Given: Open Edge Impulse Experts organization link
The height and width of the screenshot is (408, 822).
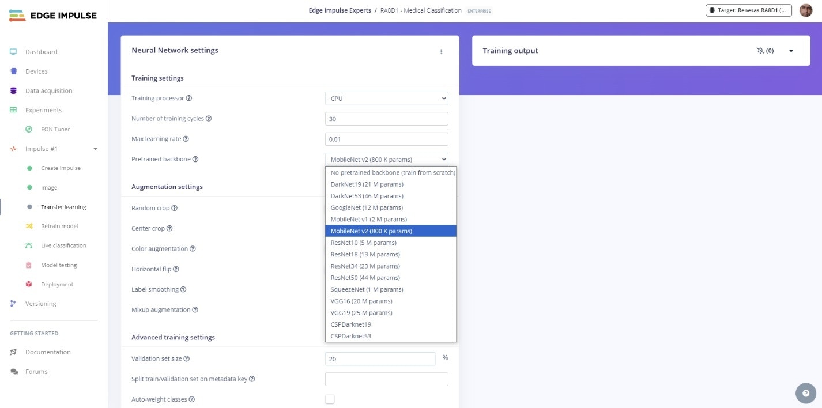Looking at the screenshot, I should click(x=340, y=10).
